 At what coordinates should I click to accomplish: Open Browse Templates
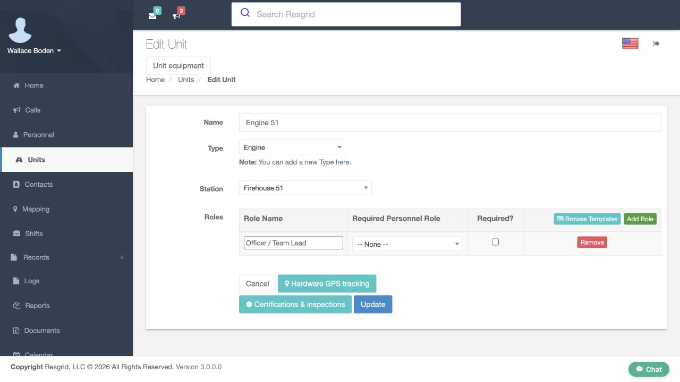click(587, 219)
